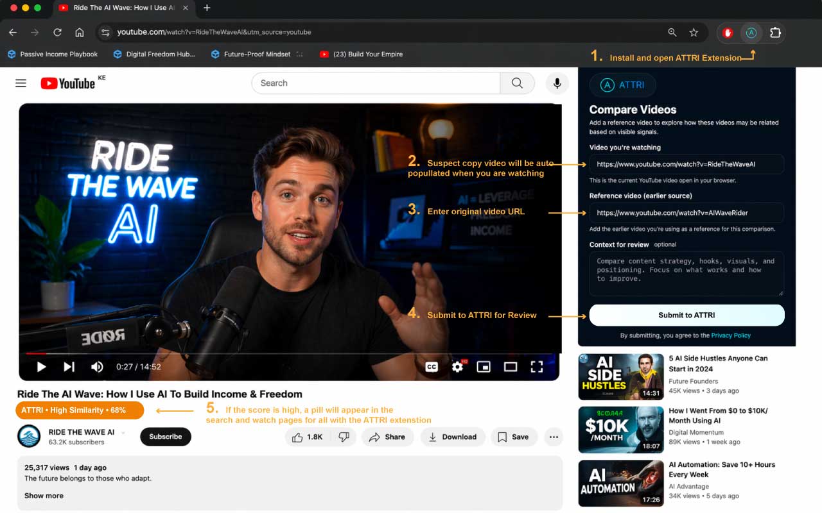This screenshot has width=822, height=513.
Task: Edit the Video you're watching URL field
Action: [686, 164]
